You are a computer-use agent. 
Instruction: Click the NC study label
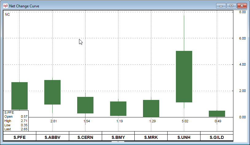pos(7,14)
